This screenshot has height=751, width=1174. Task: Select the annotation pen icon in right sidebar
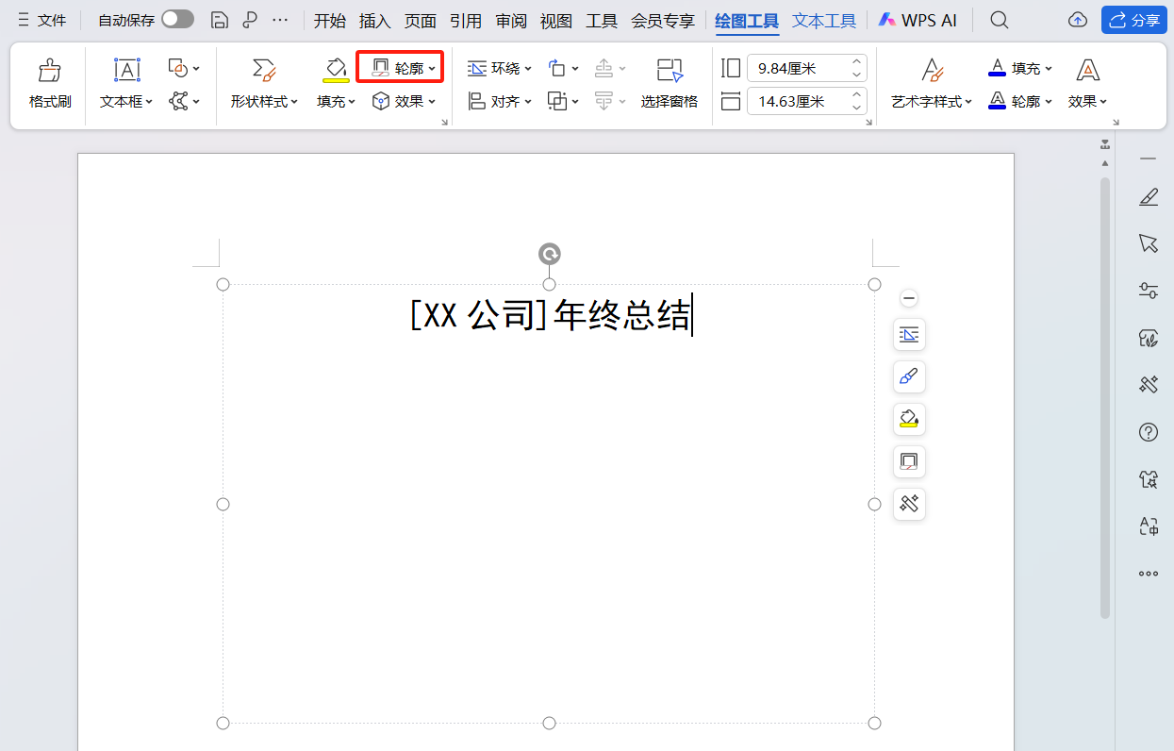(1148, 197)
